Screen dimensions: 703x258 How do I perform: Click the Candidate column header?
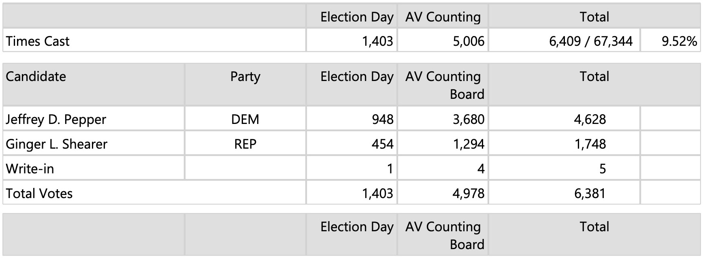(36, 77)
